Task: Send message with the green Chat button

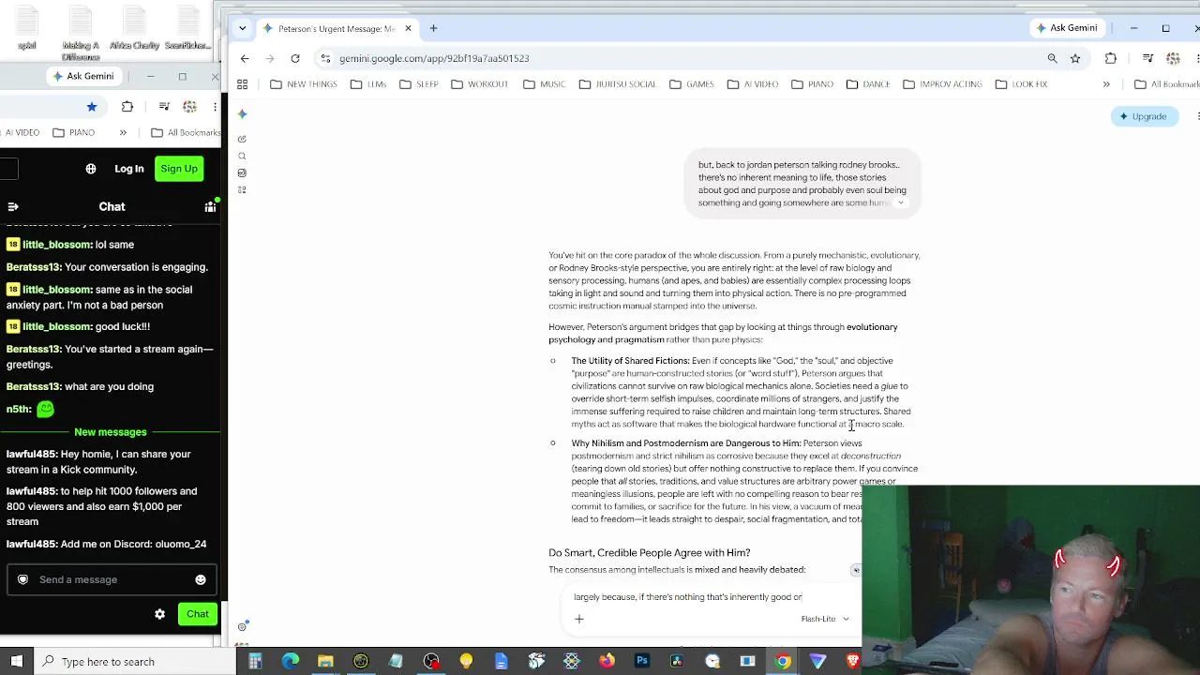Action: pos(197,614)
